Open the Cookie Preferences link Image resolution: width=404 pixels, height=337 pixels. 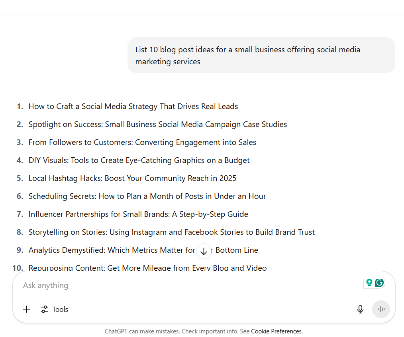(x=276, y=331)
